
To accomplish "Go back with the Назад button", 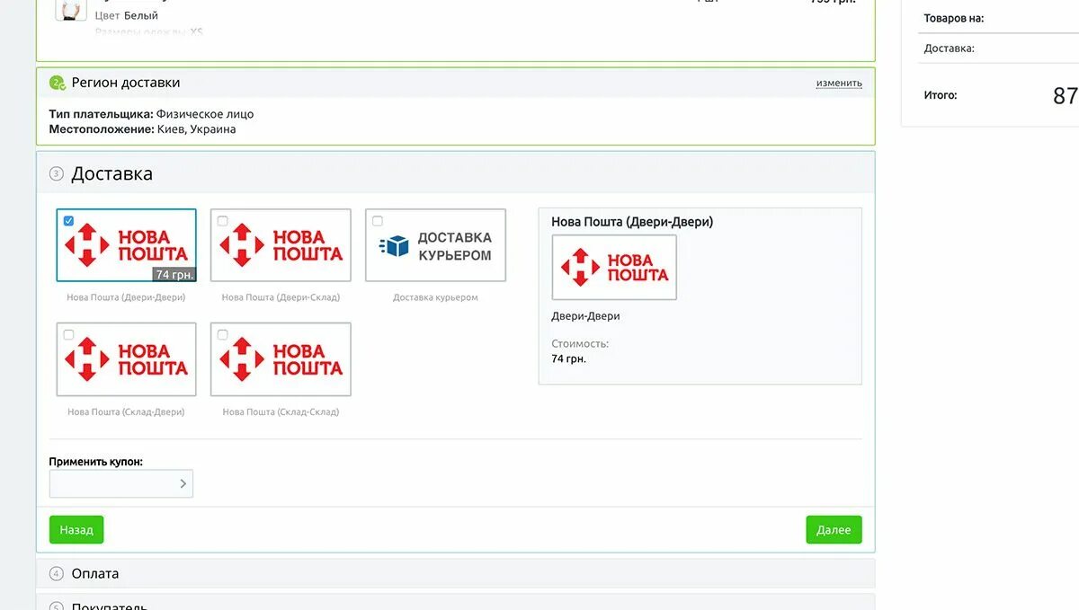I will (76, 530).
